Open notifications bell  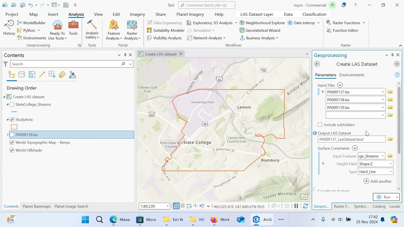click(344, 5)
